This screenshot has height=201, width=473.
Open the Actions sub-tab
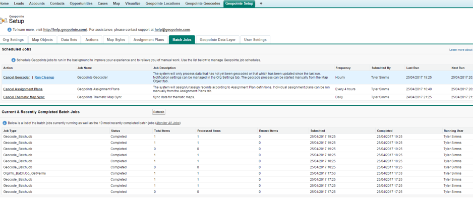pyautogui.click(x=92, y=39)
